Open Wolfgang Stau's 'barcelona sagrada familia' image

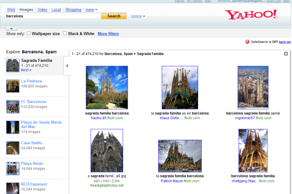[x=253, y=151]
